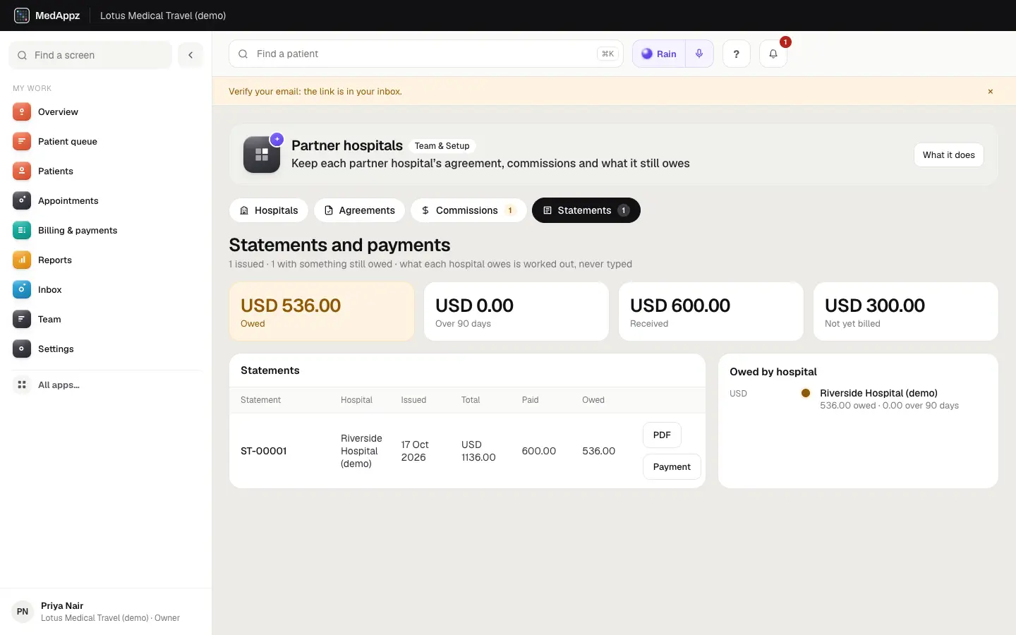Focus the Find a patient search field
This screenshot has width=1016, height=635.
(426, 54)
